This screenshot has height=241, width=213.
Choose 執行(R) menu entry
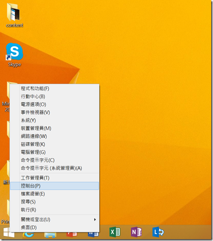coord(54,210)
